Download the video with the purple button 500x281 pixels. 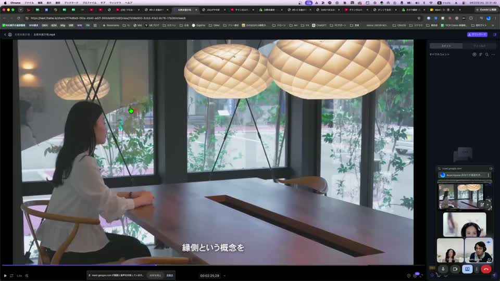click(x=477, y=34)
